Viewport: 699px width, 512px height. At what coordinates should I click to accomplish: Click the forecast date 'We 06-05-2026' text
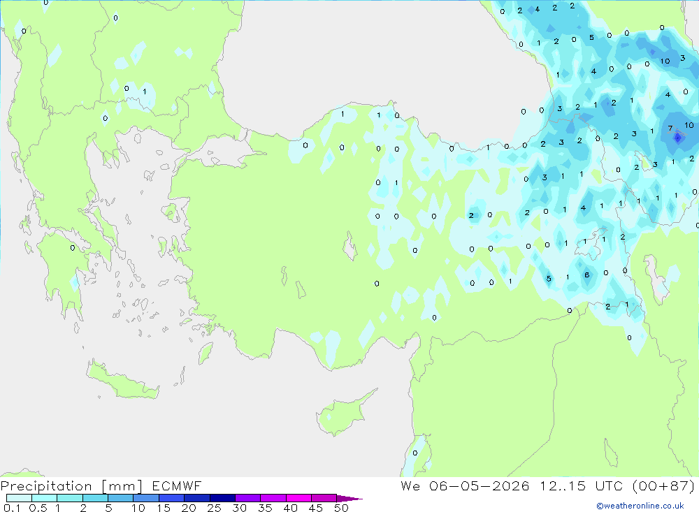(x=465, y=485)
